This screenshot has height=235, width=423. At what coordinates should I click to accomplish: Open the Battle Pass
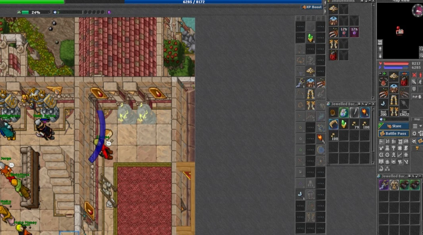(x=394, y=134)
